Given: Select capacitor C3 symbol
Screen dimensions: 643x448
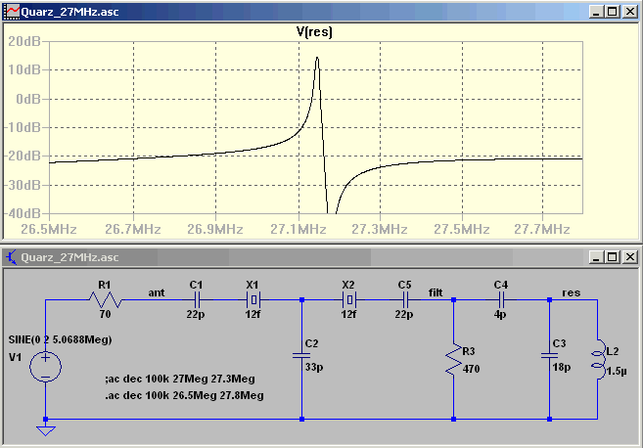Looking at the screenshot, I should click(549, 355).
